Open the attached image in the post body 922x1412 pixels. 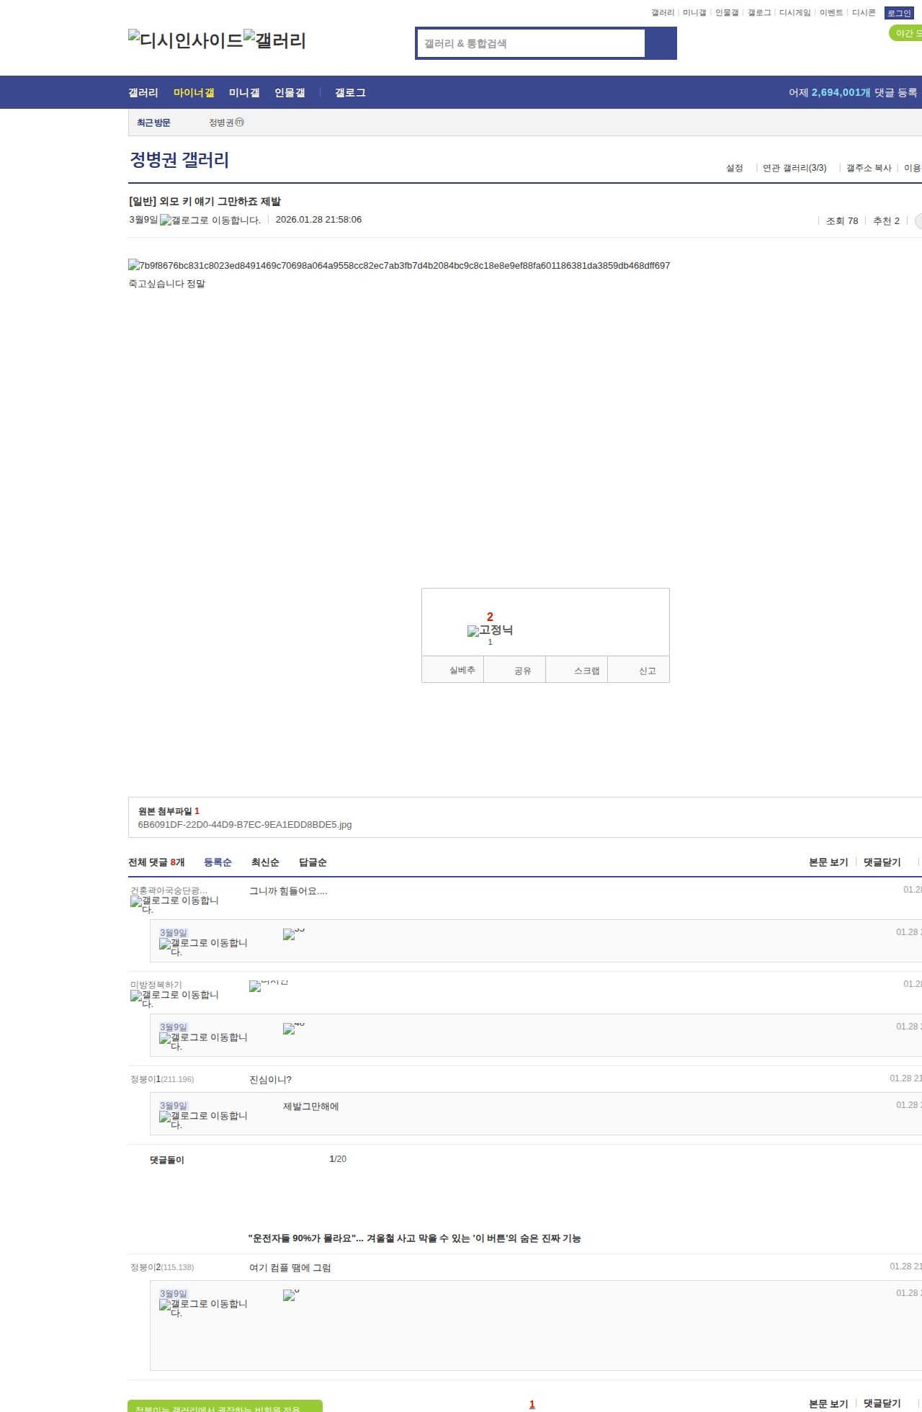[399, 265]
